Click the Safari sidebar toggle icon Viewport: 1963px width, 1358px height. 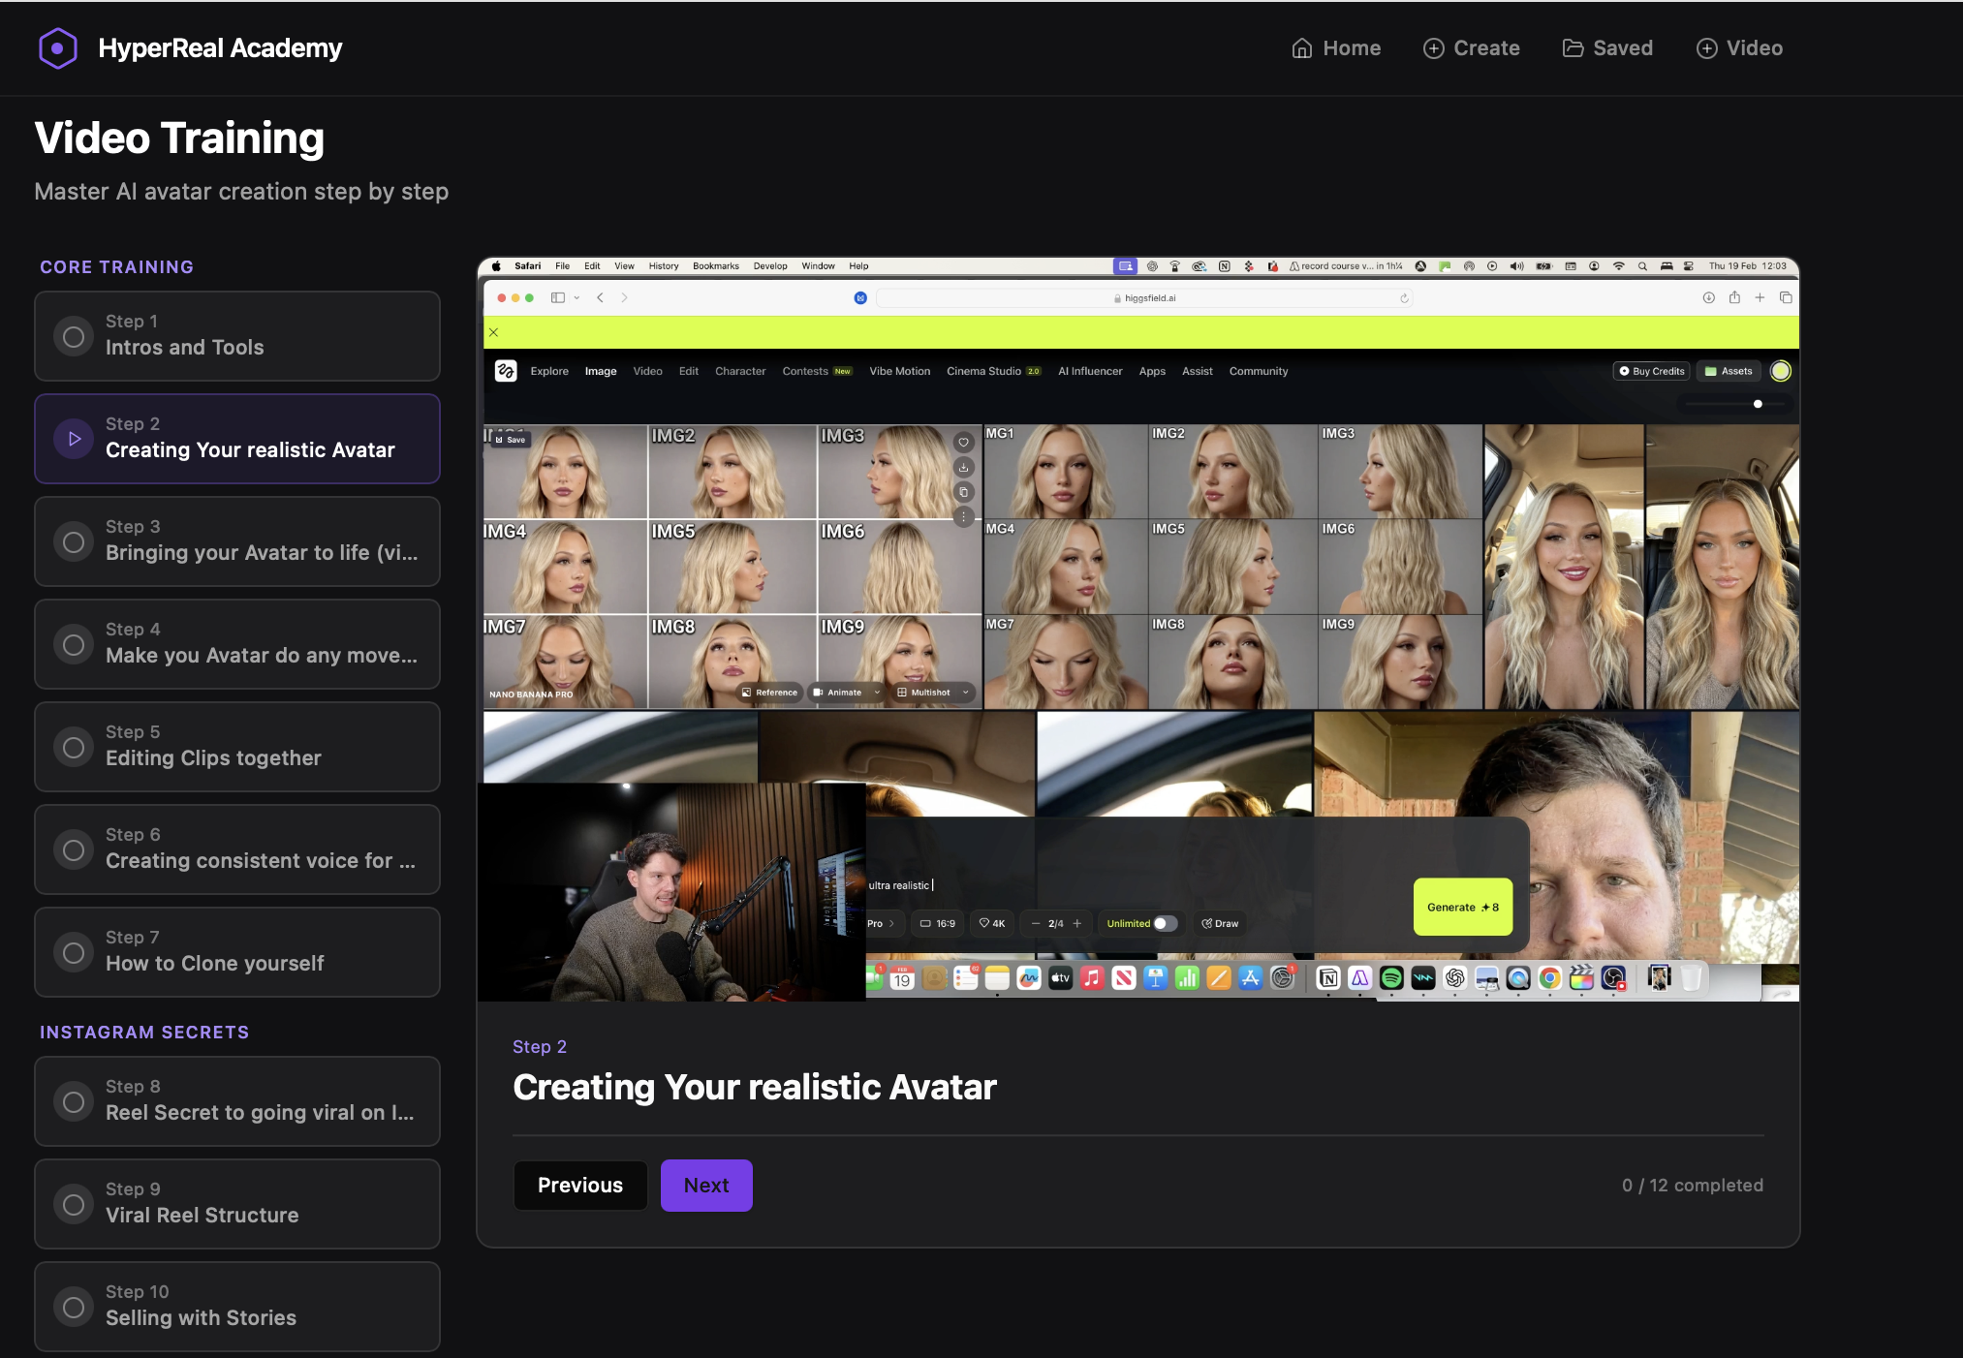point(558,297)
